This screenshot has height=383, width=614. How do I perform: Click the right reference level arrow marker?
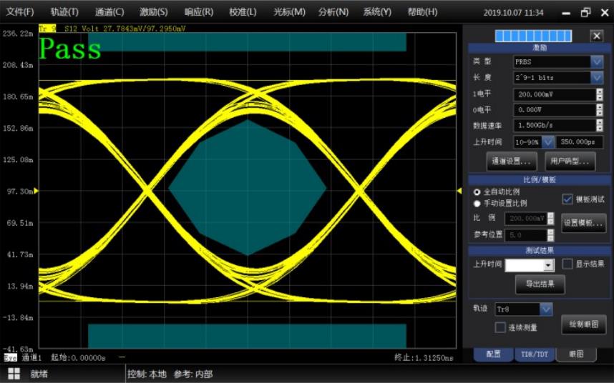pyautogui.click(x=459, y=190)
